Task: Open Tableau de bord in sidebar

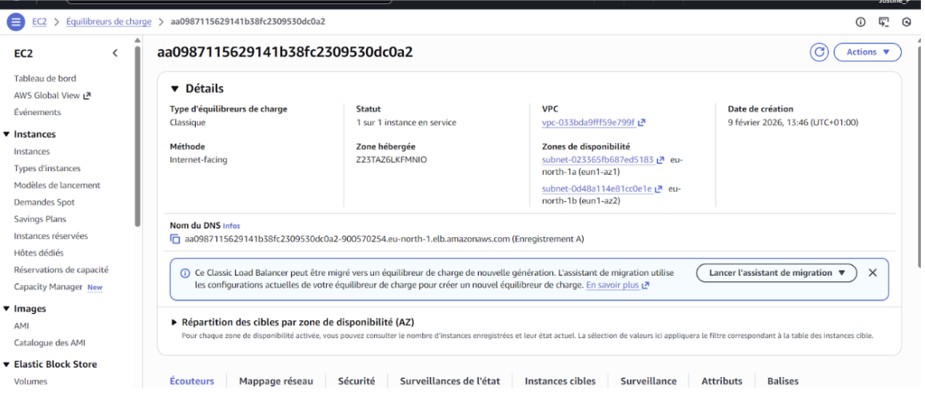Action: pos(45,78)
